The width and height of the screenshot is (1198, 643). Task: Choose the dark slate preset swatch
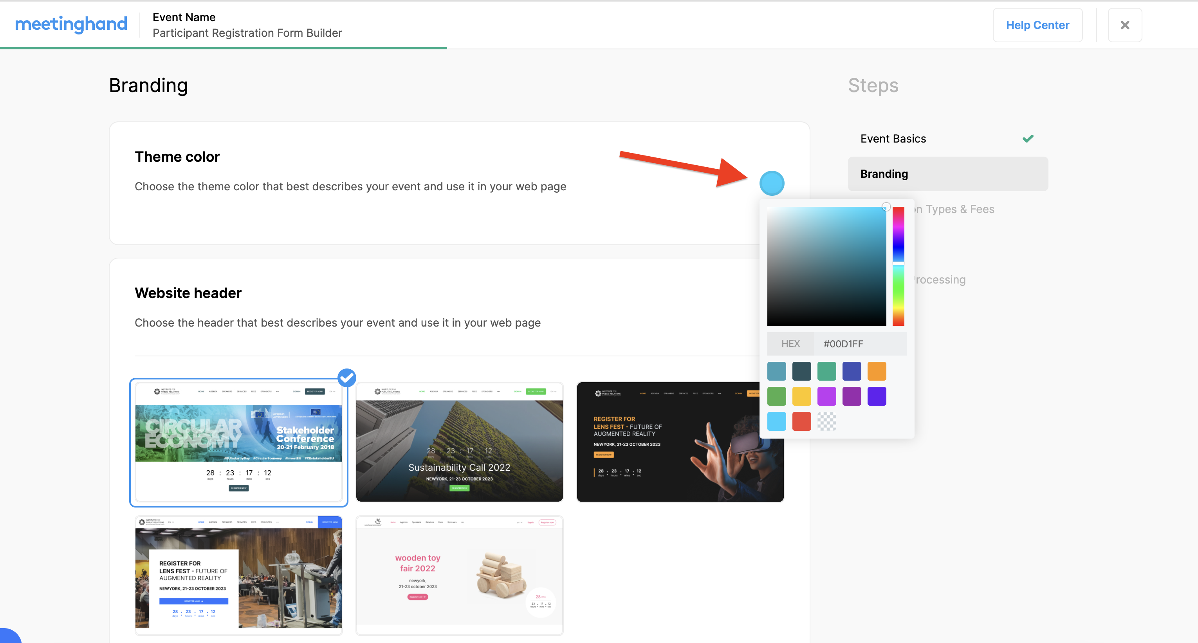click(801, 371)
